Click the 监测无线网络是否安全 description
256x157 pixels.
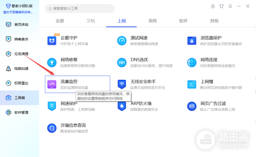point(148,87)
